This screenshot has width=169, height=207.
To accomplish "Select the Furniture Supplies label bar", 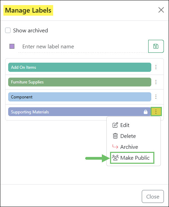I will click(80, 82).
